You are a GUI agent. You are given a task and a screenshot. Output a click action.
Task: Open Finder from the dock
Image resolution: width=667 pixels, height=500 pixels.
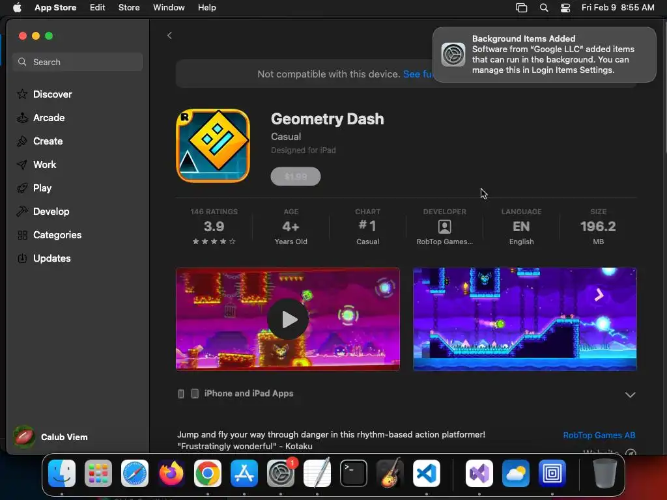[x=62, y=473]
